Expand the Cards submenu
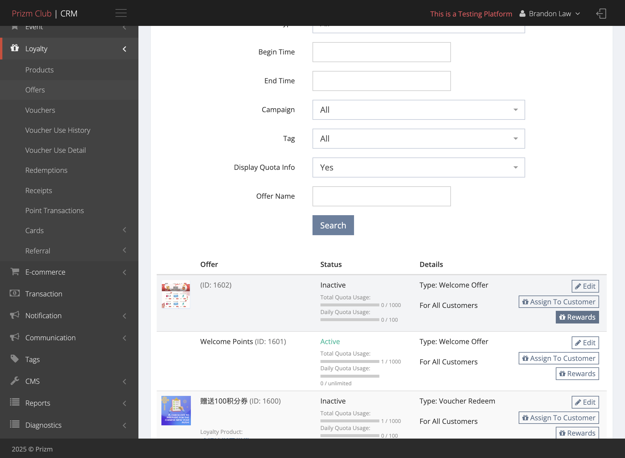 pyautogui.click(x=124, y=230)
